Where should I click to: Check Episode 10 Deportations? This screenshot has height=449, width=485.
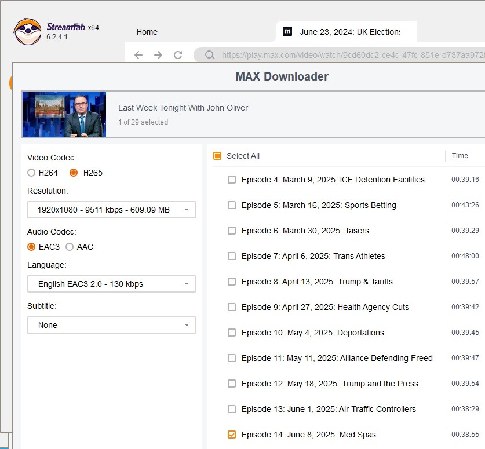coord(232,333)
